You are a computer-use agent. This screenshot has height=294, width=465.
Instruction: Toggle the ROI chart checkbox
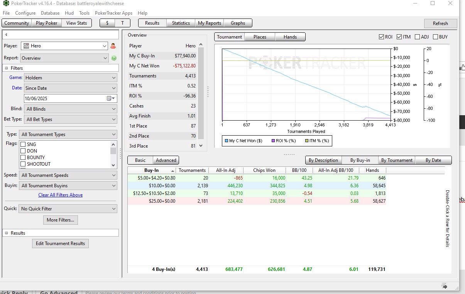[x=381, y=37]
